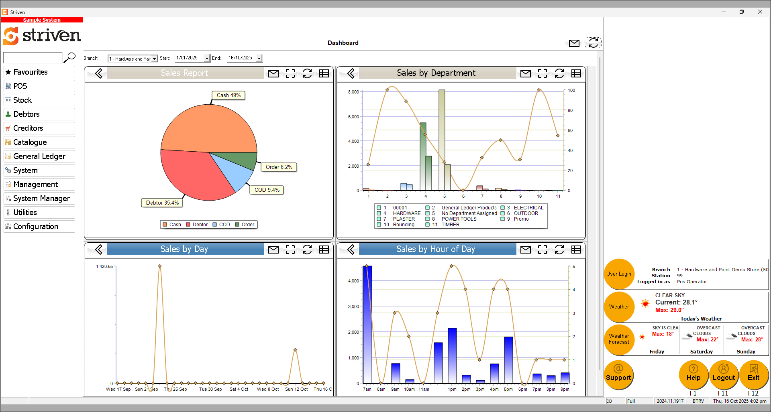Open the General Ledger sidebar menu

click(x=39, y=156)
